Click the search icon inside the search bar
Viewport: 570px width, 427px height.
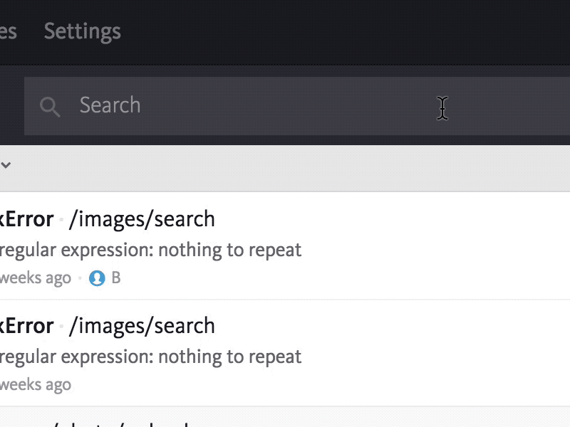(50, 107)
